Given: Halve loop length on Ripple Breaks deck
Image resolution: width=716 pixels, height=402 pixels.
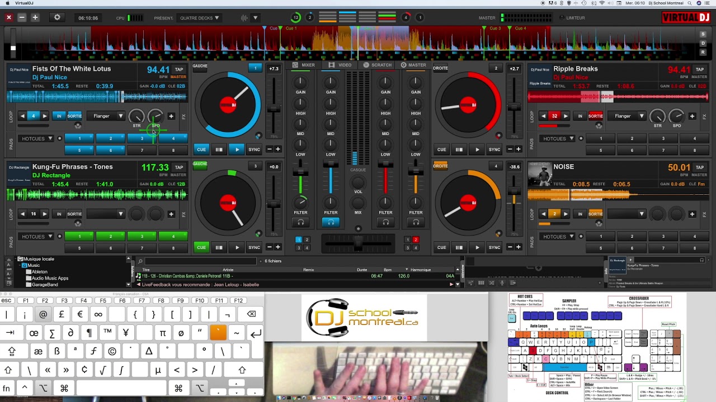Looking at the screenshot, I should 543,116.
